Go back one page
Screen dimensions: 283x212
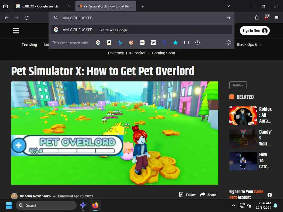[x=7, y=18]
